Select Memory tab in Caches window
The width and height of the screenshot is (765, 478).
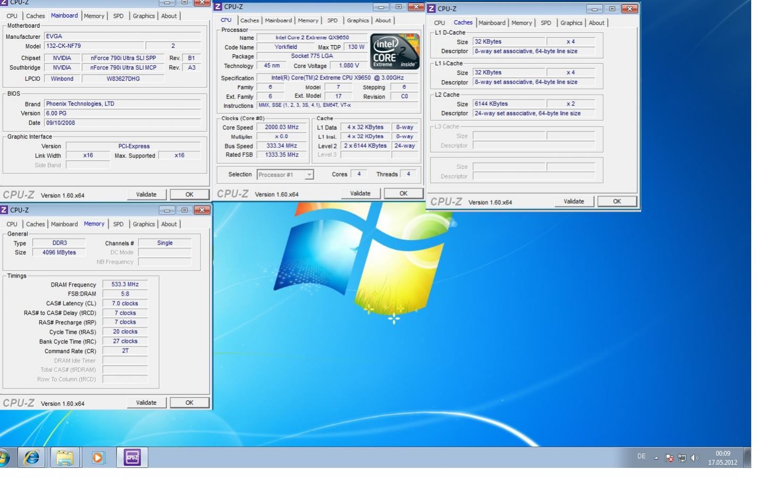coord(522,23)
